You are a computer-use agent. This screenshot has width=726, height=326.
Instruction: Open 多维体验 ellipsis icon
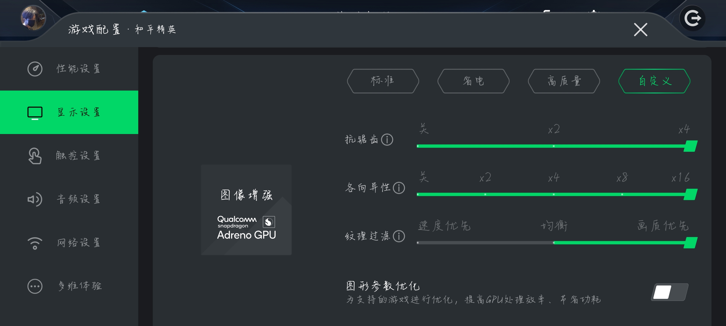(35, 286)
